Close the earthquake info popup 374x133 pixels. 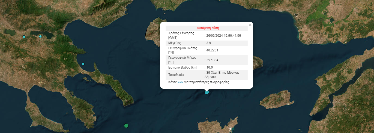250,25
